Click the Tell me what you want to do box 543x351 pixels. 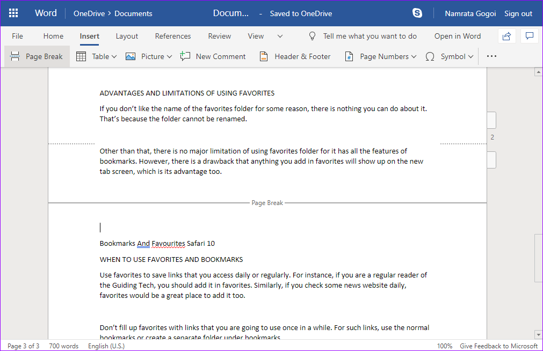coord(370,36)
